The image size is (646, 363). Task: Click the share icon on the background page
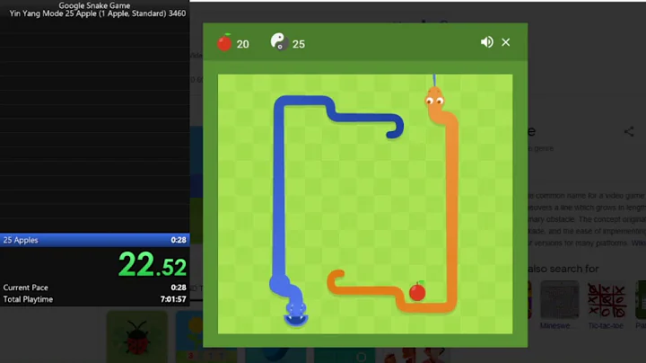(x=629, y=131)
